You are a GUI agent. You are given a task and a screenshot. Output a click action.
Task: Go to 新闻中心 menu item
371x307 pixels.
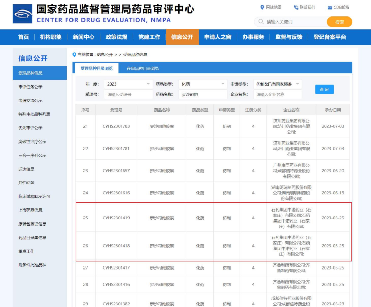pos(83,37)
